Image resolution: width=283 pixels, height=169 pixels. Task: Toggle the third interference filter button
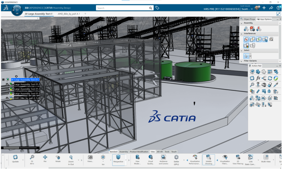(x=259, y=39)
